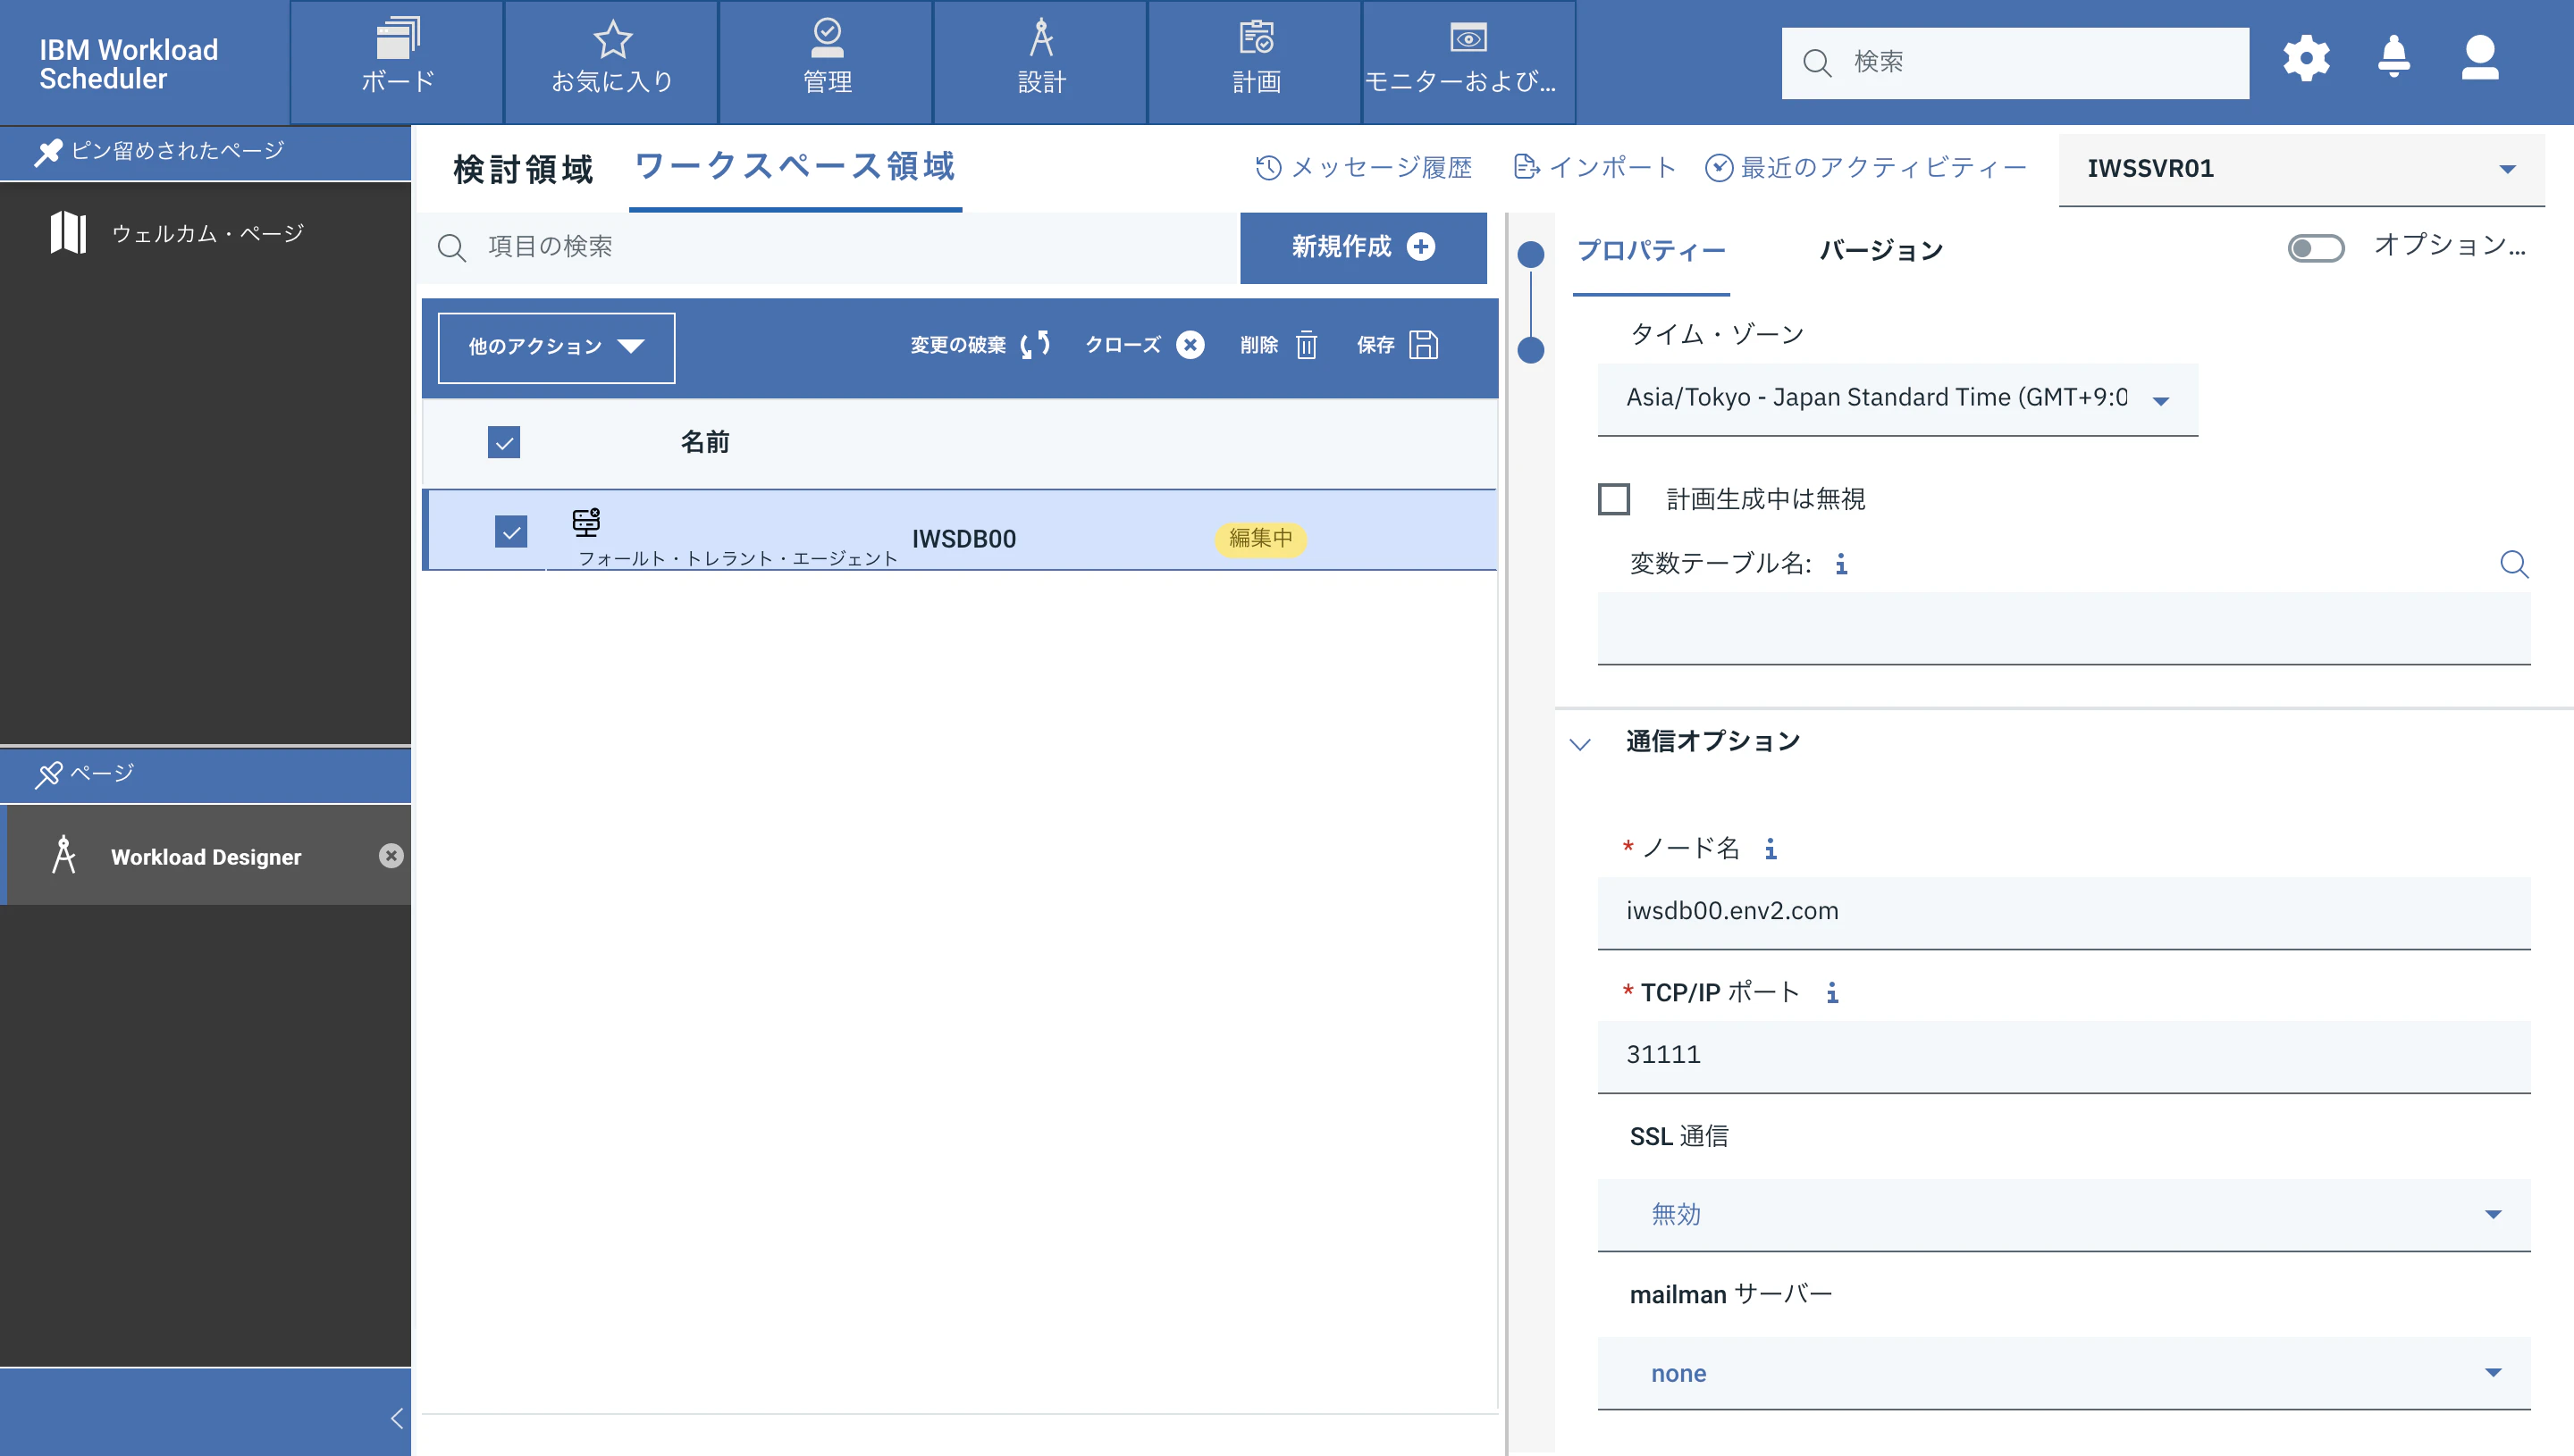This screenshot has width=2574, height=1456.
Task: Toggle the select-all checkbox in header
Action: click(504, 442)
